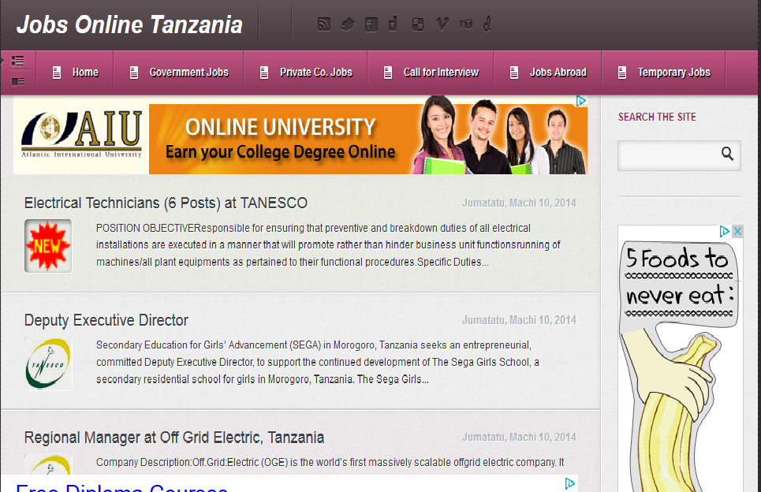Open Electrical Technicians at TANESCO posting
761x492 pixels.
[x=166, y=203]
